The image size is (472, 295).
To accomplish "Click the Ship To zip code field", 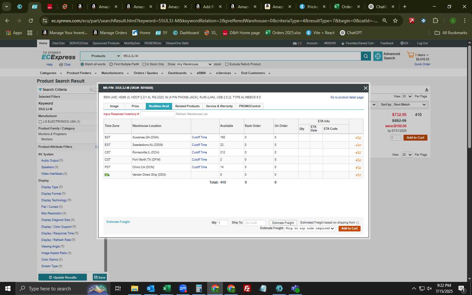I will pos(255,223).
